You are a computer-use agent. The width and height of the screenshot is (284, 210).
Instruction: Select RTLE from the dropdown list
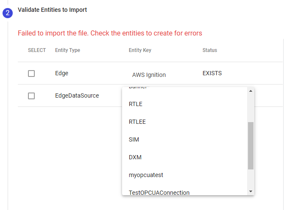coord(136,104)
